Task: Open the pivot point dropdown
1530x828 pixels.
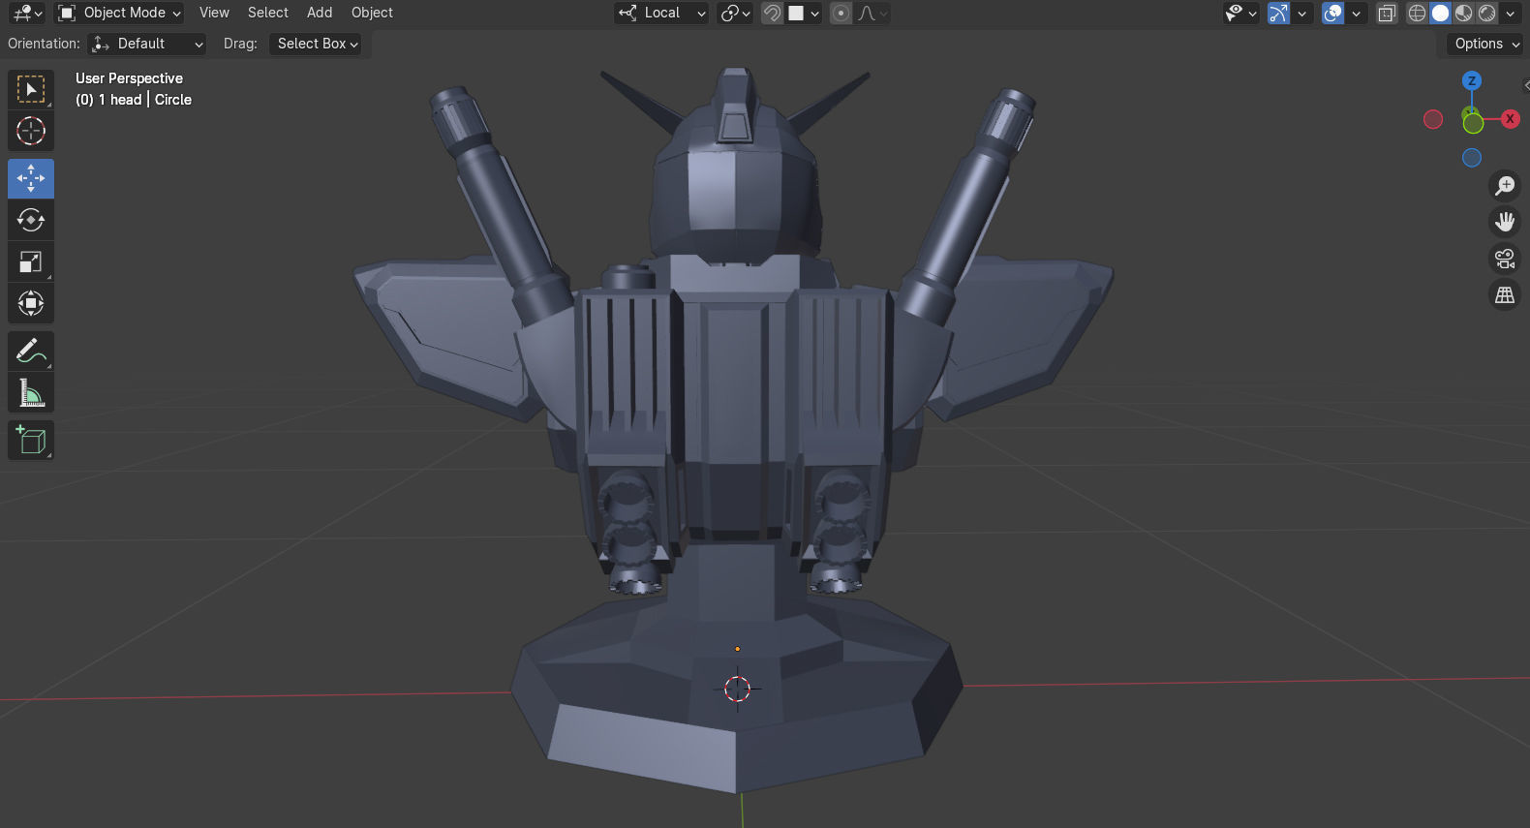Action: (735, 13)
